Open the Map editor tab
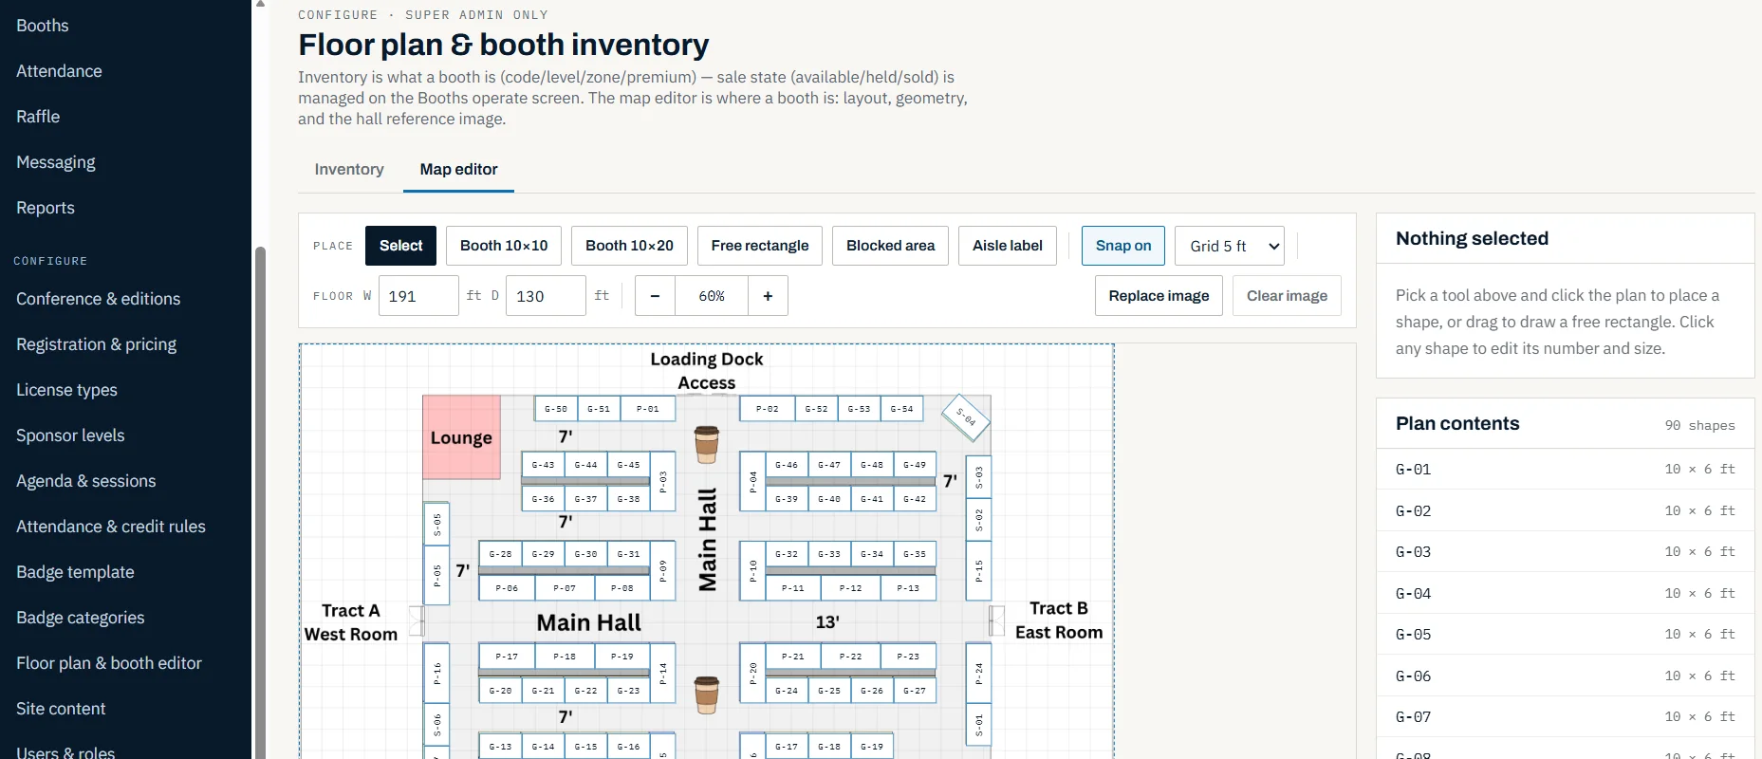Screen dimensions: 1762x759 pyautogui.click(x=458, y=169)
